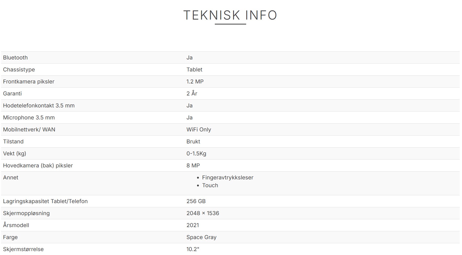The image size is (462, 255).
Task: Select the Hodetelefonkontakt 3.5 mm label
Action: (39, 106)
